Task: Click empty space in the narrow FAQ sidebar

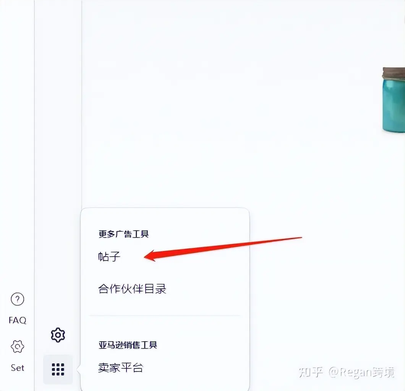Action: [17, 142]
